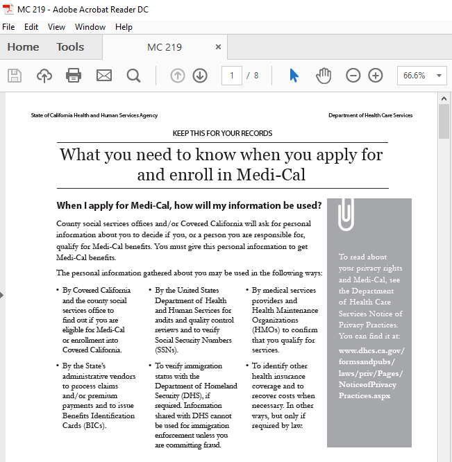Click the page number input field

tap(232, 76)
